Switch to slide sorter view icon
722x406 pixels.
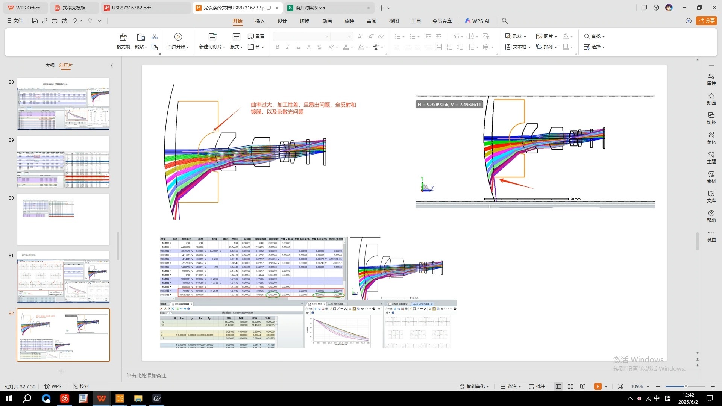tap(570, 386)
